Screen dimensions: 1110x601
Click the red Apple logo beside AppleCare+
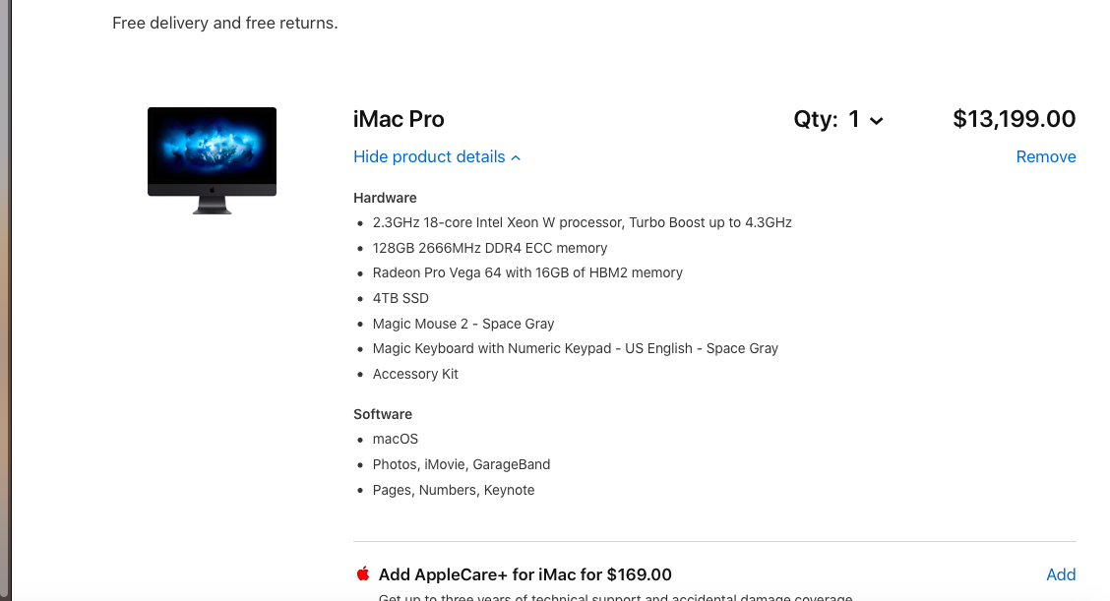click(x=363, y=573)
